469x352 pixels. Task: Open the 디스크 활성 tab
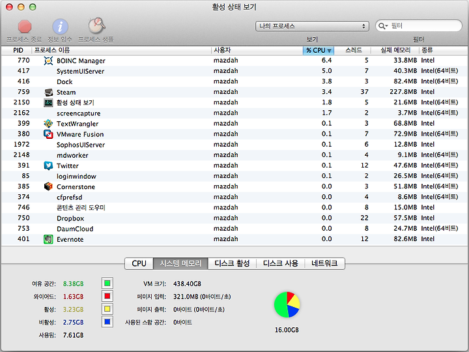click(232, 263)
